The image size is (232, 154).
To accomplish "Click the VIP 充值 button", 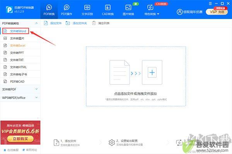I will [217, 12].
